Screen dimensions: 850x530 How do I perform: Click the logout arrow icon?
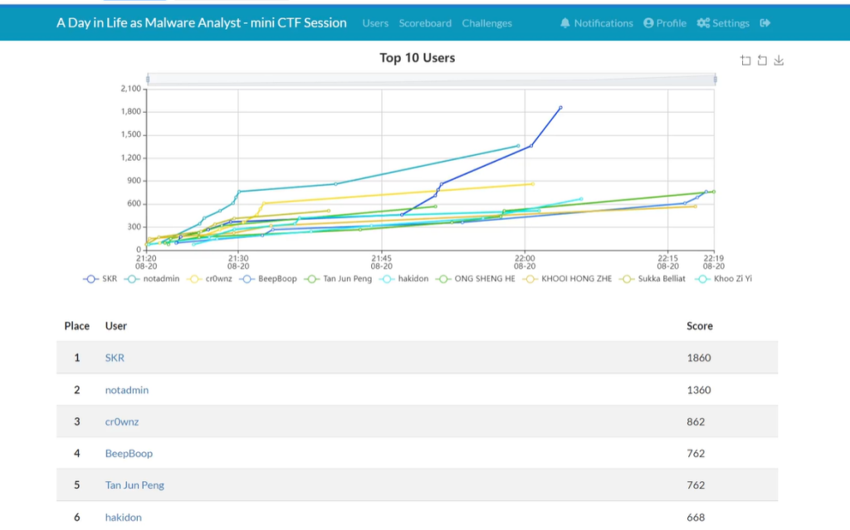(765, 23)
